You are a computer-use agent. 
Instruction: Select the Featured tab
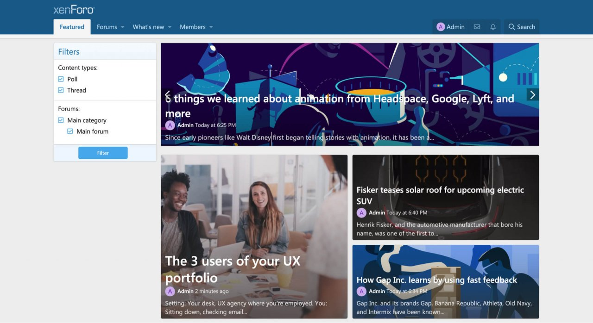tap(72, 27)
